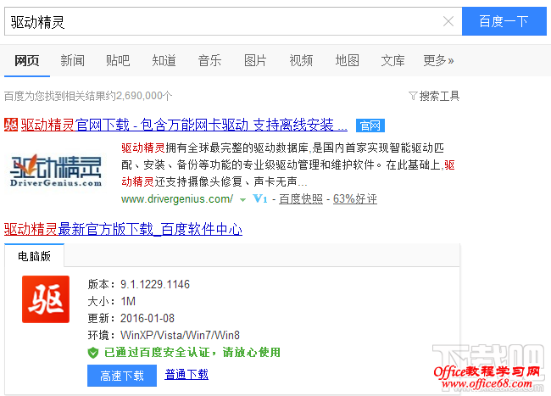Open the 63%好评 rating link
The width and height of the screenshot is (551, 396).
355,199
